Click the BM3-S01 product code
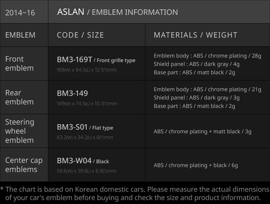This screenshot has width=270, height=204. click(x=72, y=127)
